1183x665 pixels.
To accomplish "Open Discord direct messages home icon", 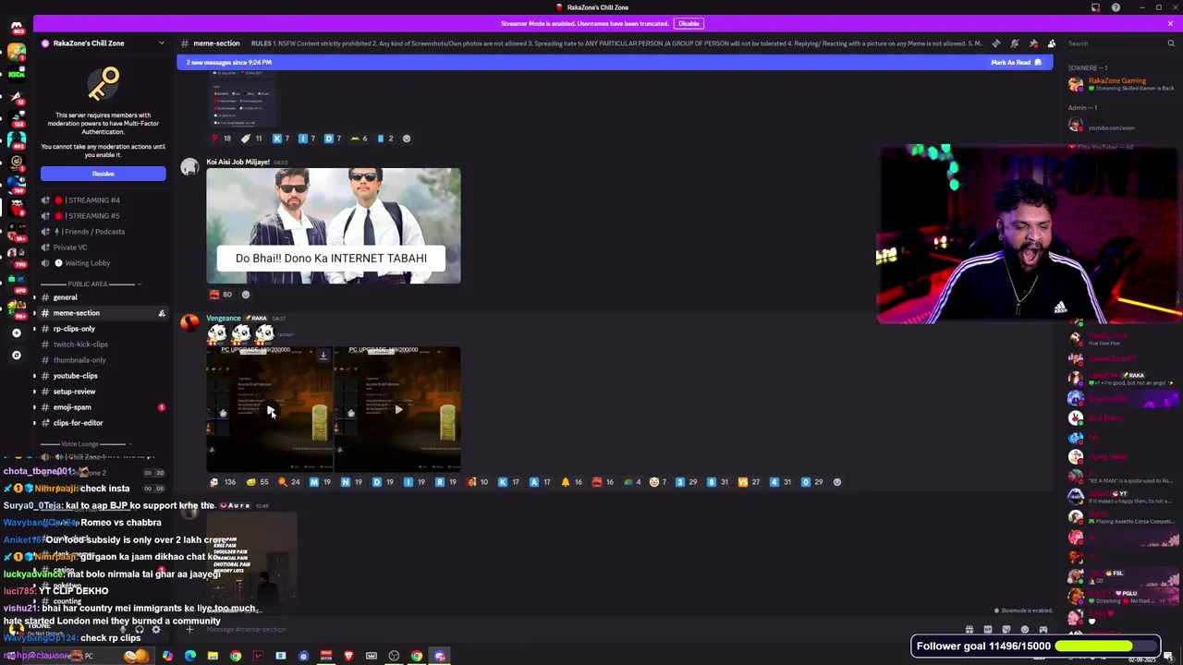I will (x=17, y=28).
